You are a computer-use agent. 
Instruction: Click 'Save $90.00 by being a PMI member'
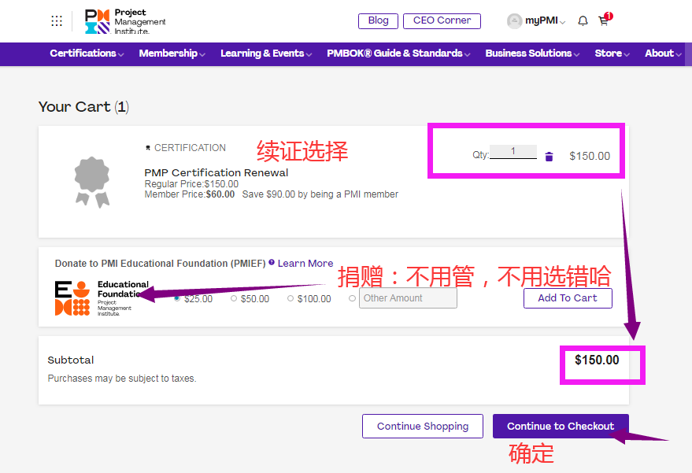pyautogui.click(x=320, y=194)
